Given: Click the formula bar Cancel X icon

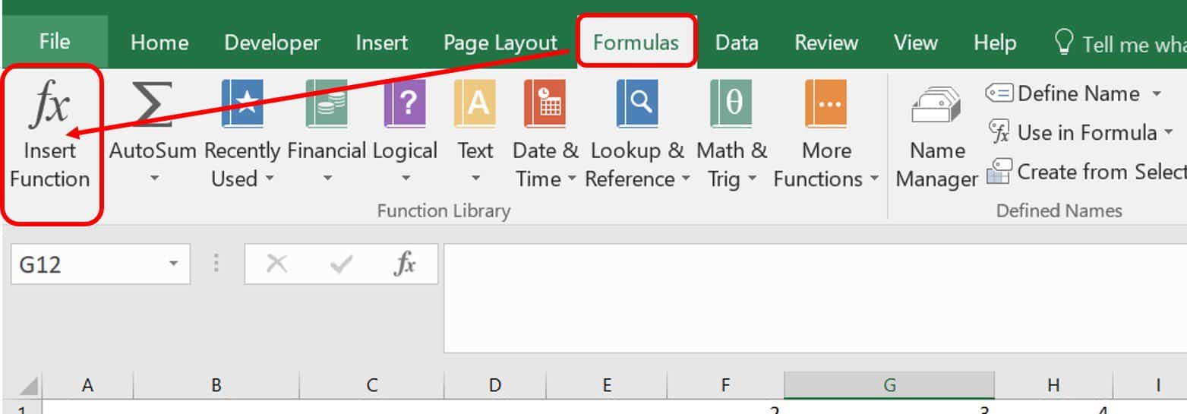Looking at the screenshot, I should click(x=277, y=264).
